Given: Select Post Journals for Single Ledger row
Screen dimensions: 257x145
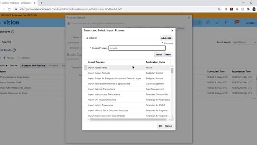Looking at the screenshot, I should tap(15, 77).
